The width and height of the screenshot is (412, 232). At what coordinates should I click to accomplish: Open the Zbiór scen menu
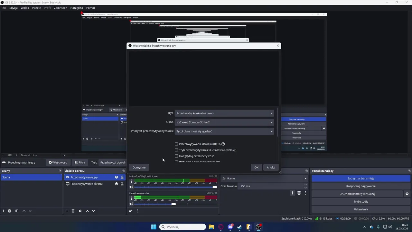point(61,8)
